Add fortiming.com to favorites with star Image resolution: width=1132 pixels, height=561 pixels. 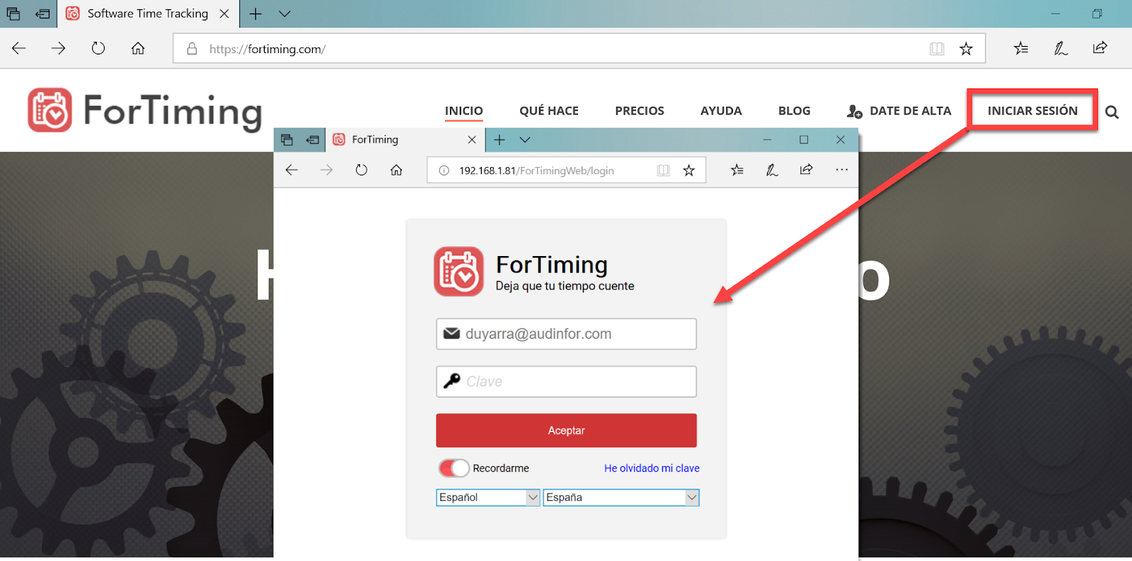(x=966, y=49)
